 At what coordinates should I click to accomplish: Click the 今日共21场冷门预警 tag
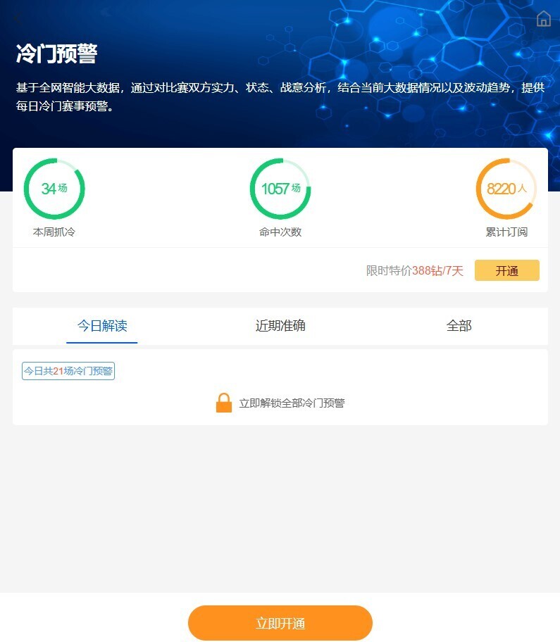click(68, 371)
